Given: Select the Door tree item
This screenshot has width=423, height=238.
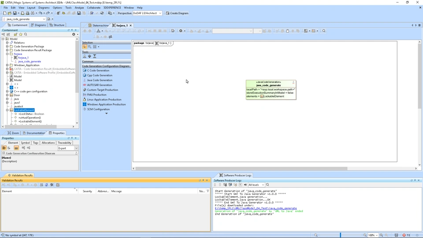Looking at the screenshot, I should click(x=17, y=95).
